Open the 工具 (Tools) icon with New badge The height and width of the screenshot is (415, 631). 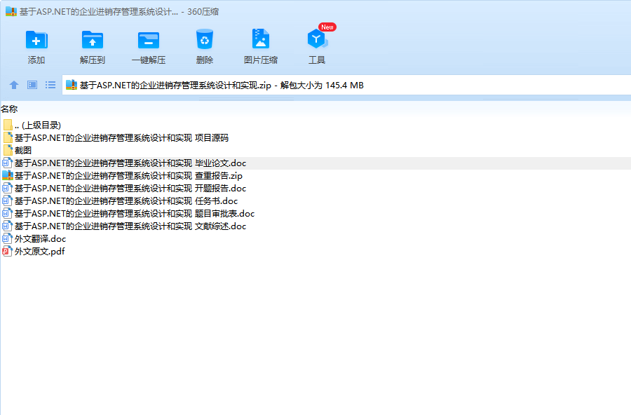[x=317, y=39]
